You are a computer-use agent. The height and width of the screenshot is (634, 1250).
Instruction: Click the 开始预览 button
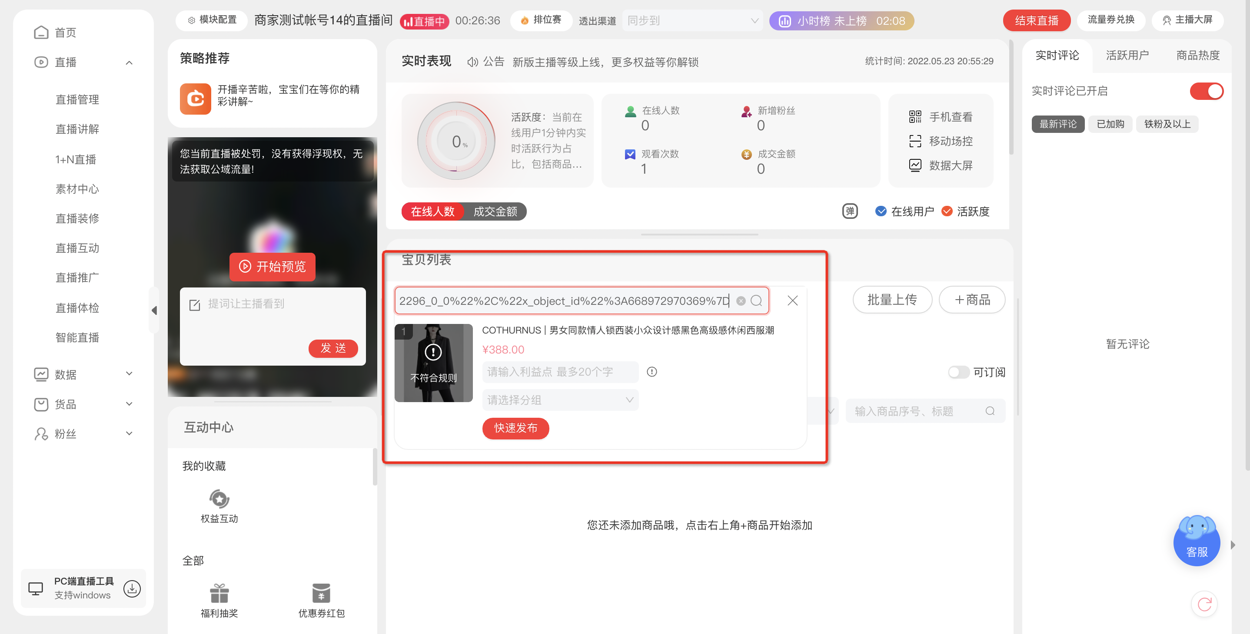click(x=272, y=267)
